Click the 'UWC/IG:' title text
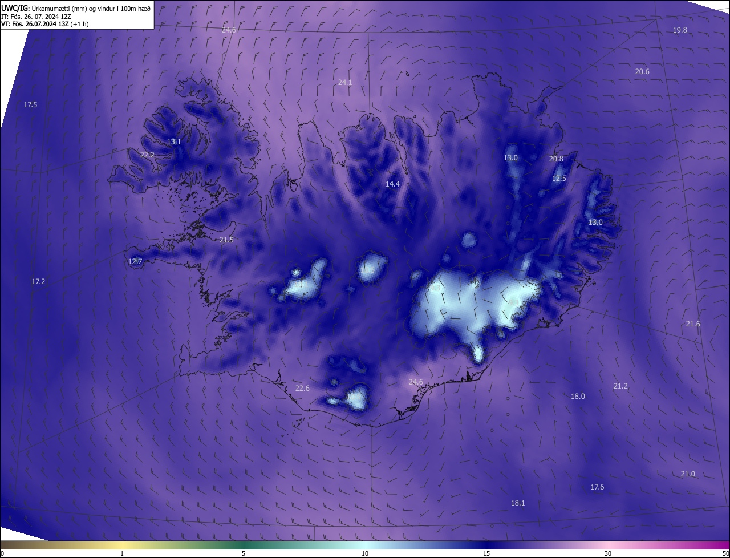730x558 pixels. pyautogui.click(x=15, y=8)
